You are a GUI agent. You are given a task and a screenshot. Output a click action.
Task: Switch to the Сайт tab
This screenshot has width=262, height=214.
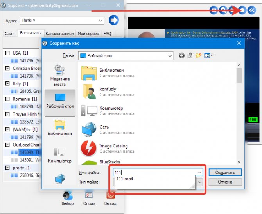9,34
